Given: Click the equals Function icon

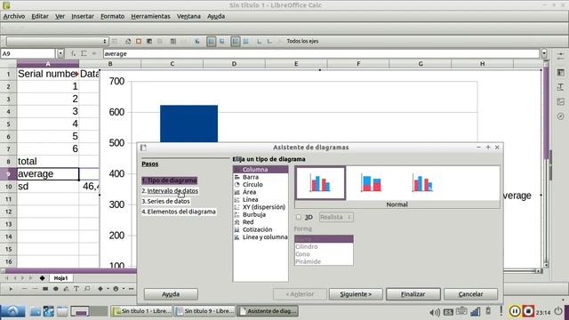Looking at the screenshot, I should (x=94, y=53).
